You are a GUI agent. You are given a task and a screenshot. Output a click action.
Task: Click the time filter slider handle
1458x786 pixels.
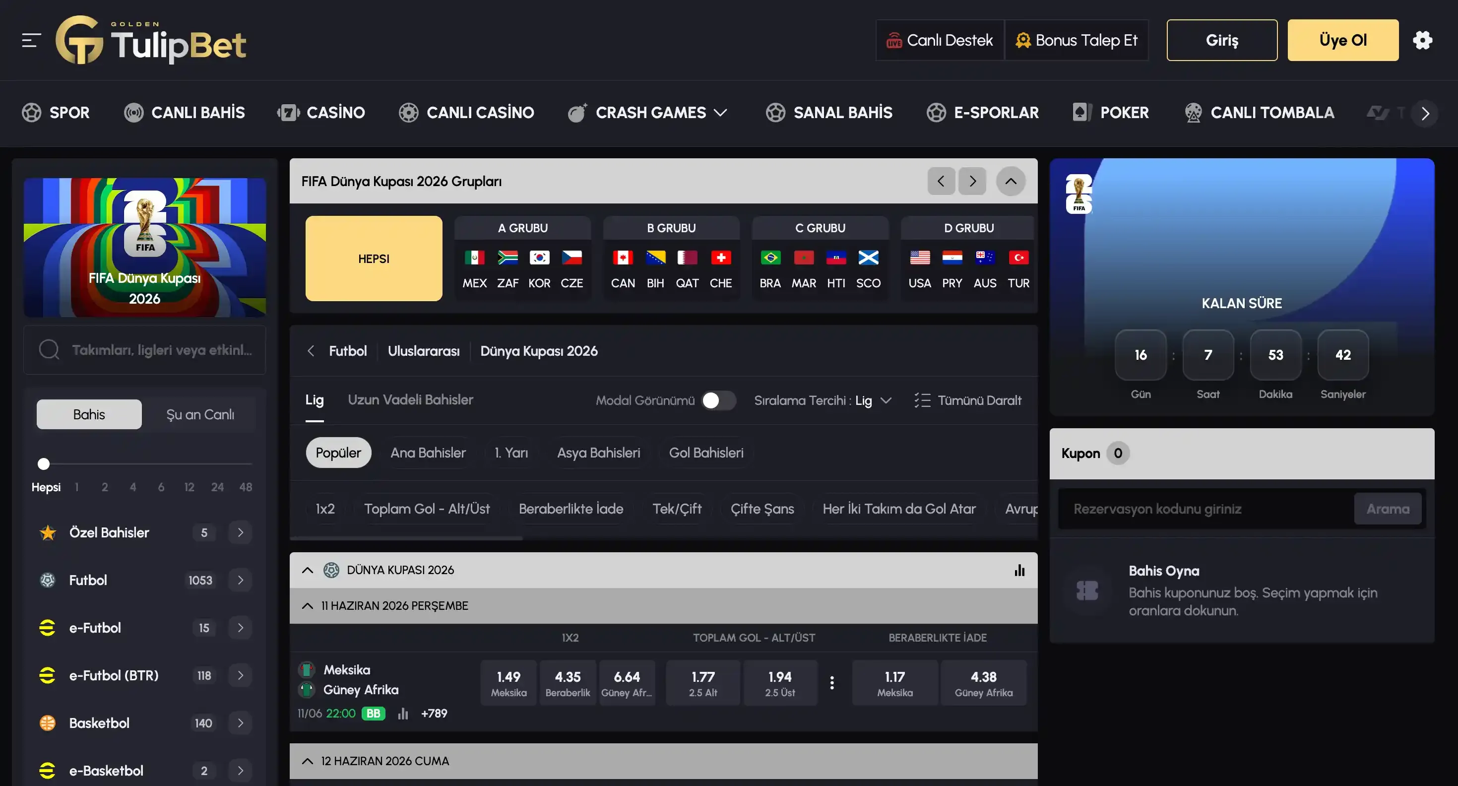point(44,464)
